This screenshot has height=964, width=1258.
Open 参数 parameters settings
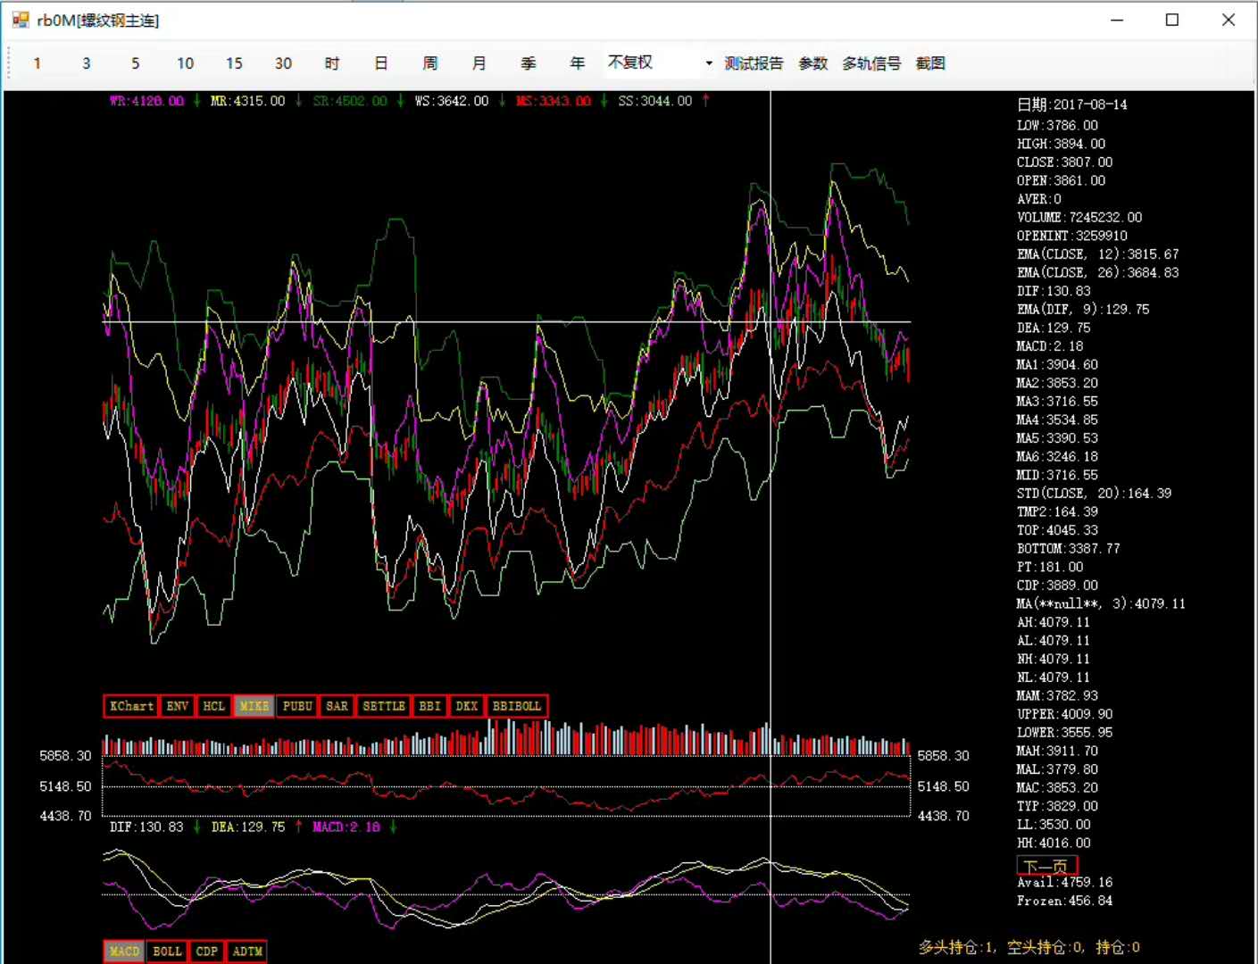tap(812, 63)
